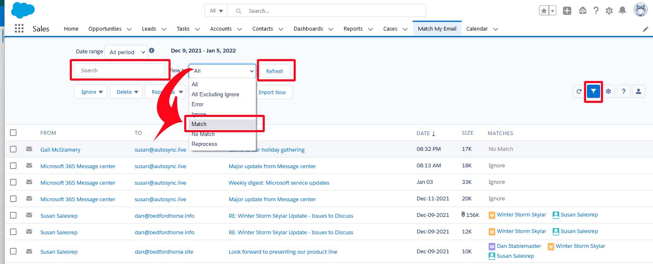This screenshot has height=264, width=653.
Task: Click the pencil edit navigation icon
Action: (645, 29)
